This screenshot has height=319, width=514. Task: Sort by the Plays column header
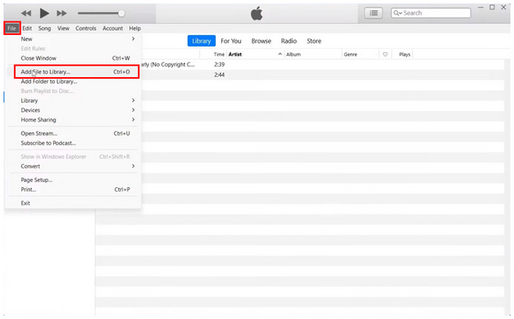[404, 55]
